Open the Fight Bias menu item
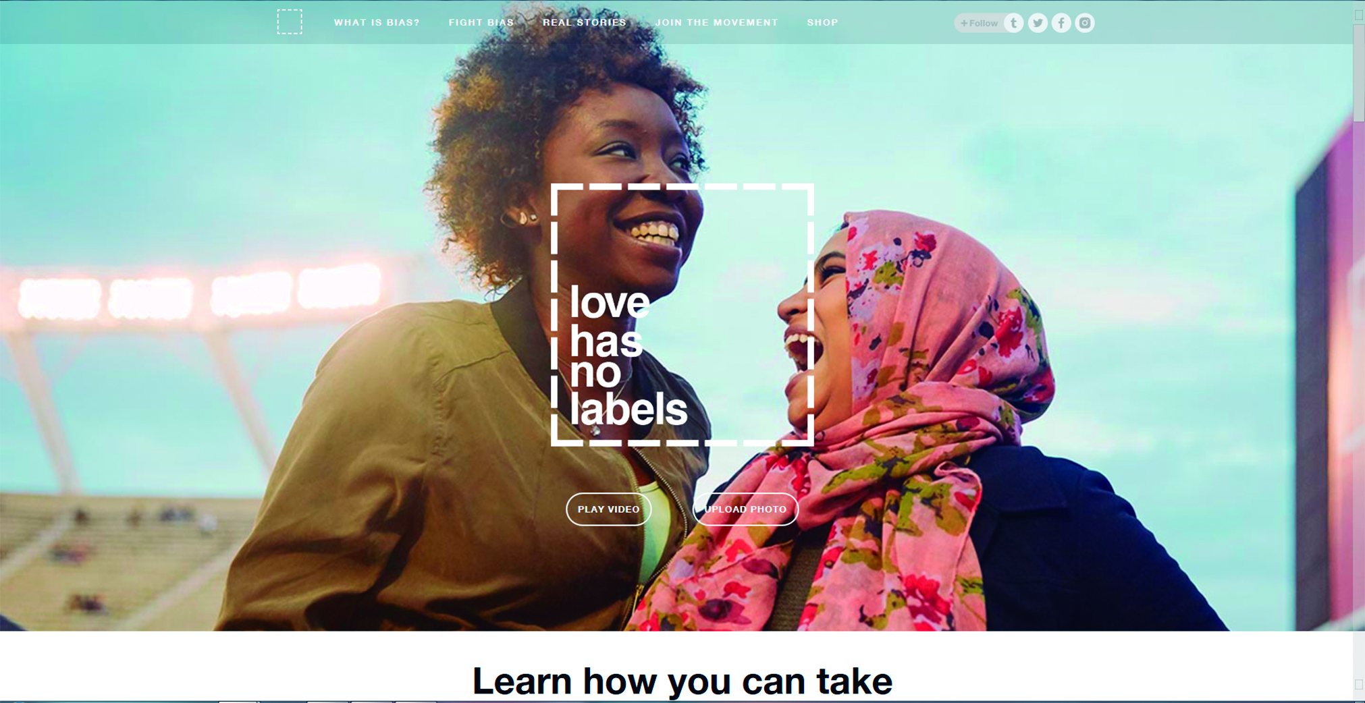This screenshot has height=703, width=1365. click(x=481, y=22)
